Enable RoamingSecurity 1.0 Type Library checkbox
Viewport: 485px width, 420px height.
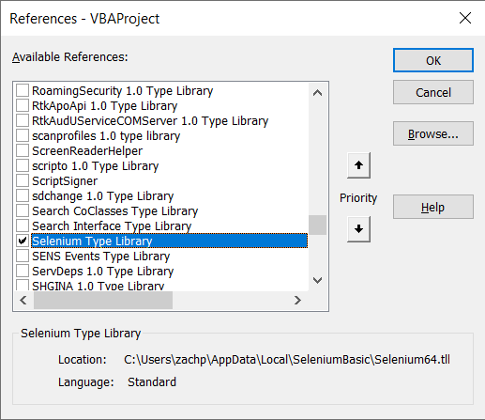(x=23, y=90)
